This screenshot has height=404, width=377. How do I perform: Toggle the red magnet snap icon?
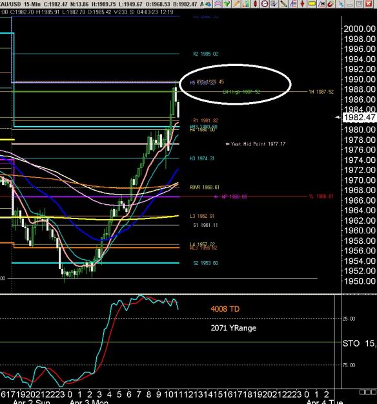pos(331,4)
